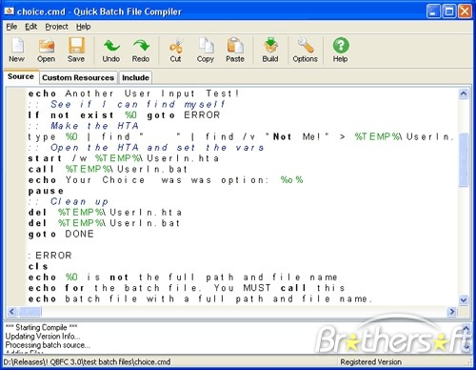The height and width of the screenshot is (370, 476).
Task: Click the file path in the status bar
Action: (87, 361)
